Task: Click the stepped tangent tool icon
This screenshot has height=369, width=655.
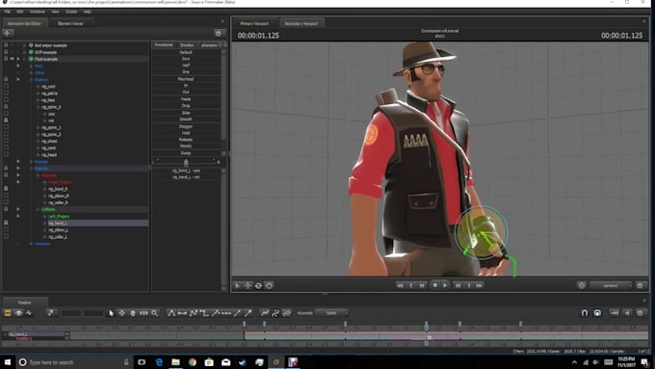Action: 204,312
